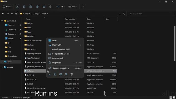Image resolution: width=176 pixels, height=99 pixels.
Task: Select Run with PowerShell
Action: coord(65,50)
